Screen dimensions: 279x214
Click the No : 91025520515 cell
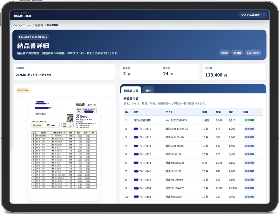(x=176, y=120)
